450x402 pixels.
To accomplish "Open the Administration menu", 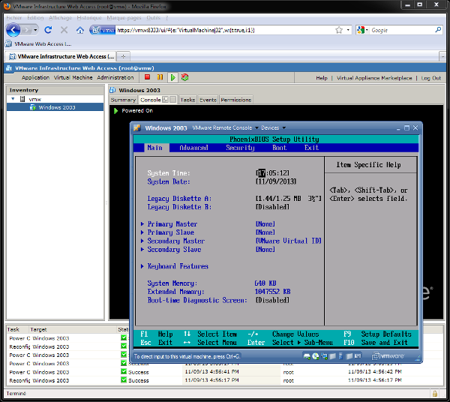I will (x=115, y=77).
